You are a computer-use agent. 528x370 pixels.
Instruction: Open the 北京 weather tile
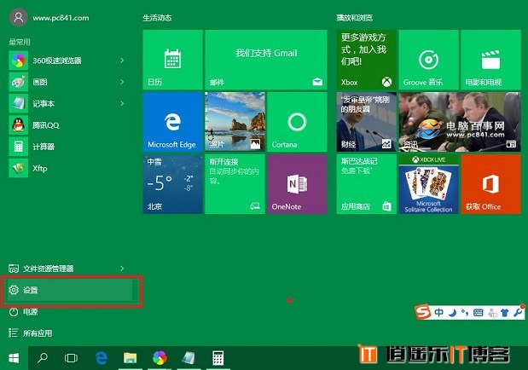173,184
